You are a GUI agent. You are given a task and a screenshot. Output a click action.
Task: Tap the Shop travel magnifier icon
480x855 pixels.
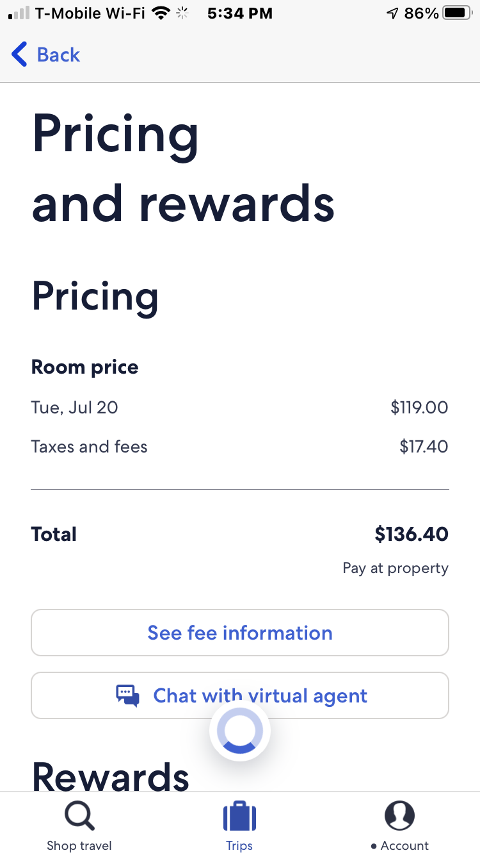[79, 816]
